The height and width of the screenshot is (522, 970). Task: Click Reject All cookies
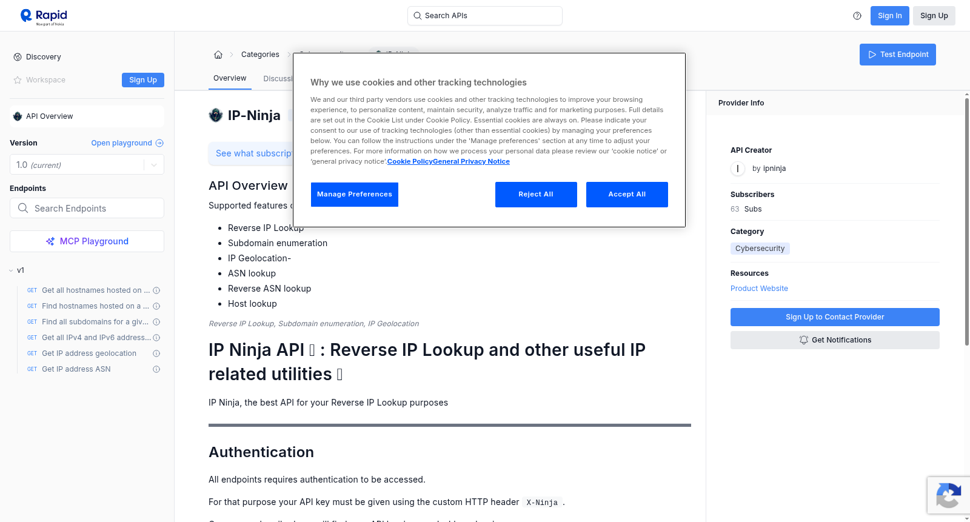pos(536,195)
